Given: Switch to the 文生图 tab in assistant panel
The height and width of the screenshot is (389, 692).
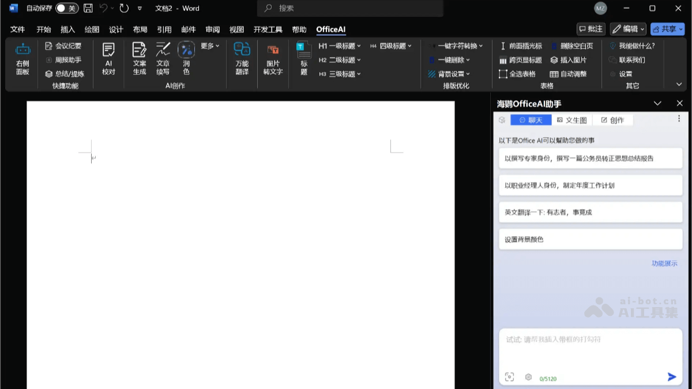Looking at the screenshot, I should click(571, 120).
